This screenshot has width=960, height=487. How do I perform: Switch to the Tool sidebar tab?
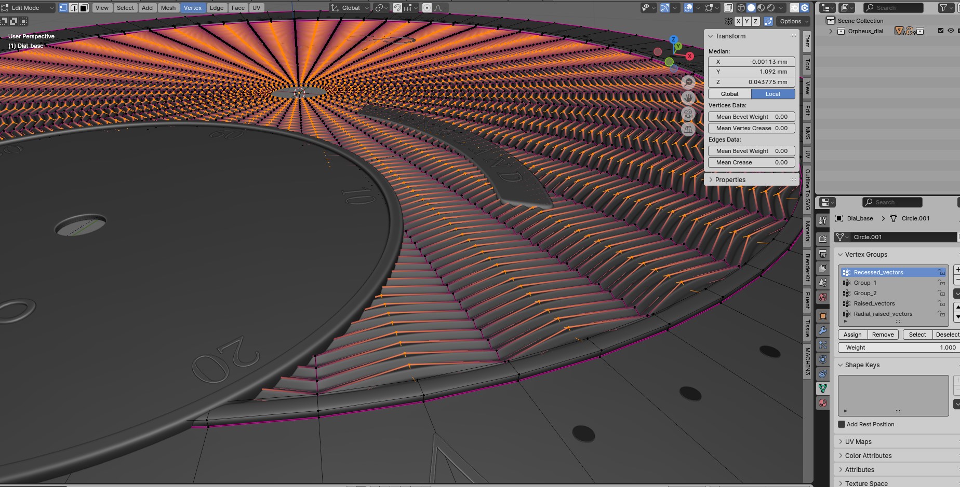(x=807, y=64)
